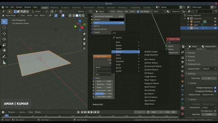Click the Blender logo icon
This screenshot has width=218, height=123.
click(3, 7)
